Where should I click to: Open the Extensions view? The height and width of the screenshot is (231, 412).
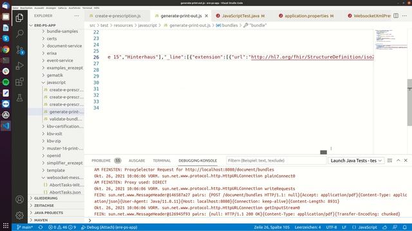click(x=19, y=81)
